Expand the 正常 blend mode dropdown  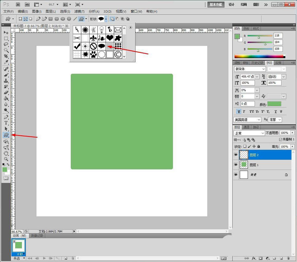point(249,133)
